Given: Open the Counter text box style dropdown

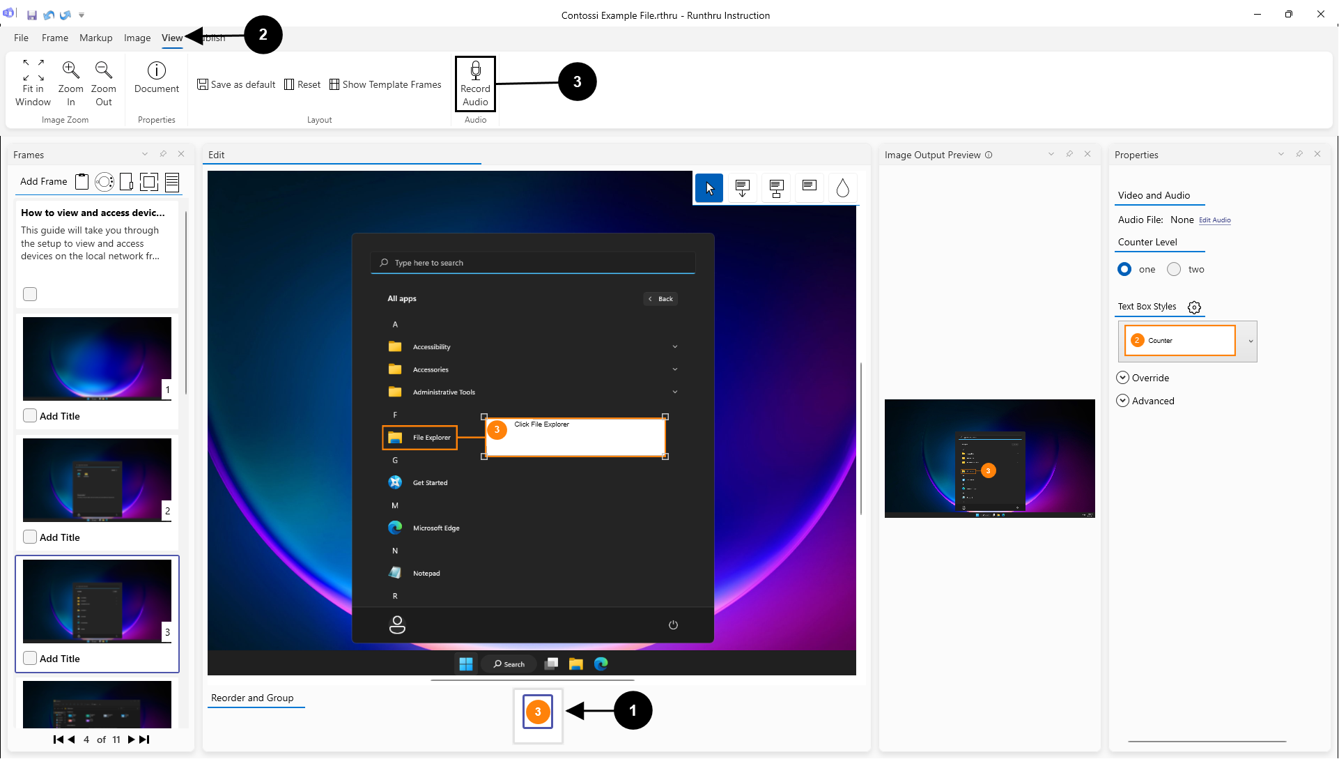Looking at the screenshot, I should pos(1251,342).
